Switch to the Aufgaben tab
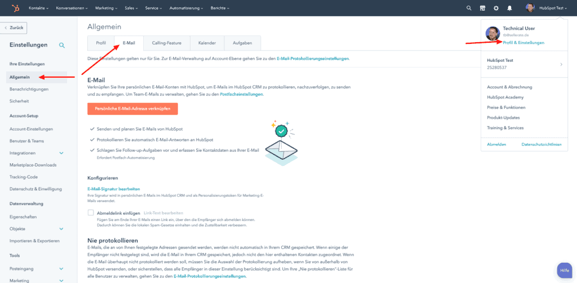This screenshot has width=577, height=283. [x=242, y=43]
